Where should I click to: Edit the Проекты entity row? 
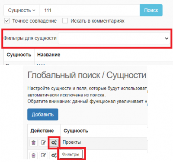[x=43, y=143]
